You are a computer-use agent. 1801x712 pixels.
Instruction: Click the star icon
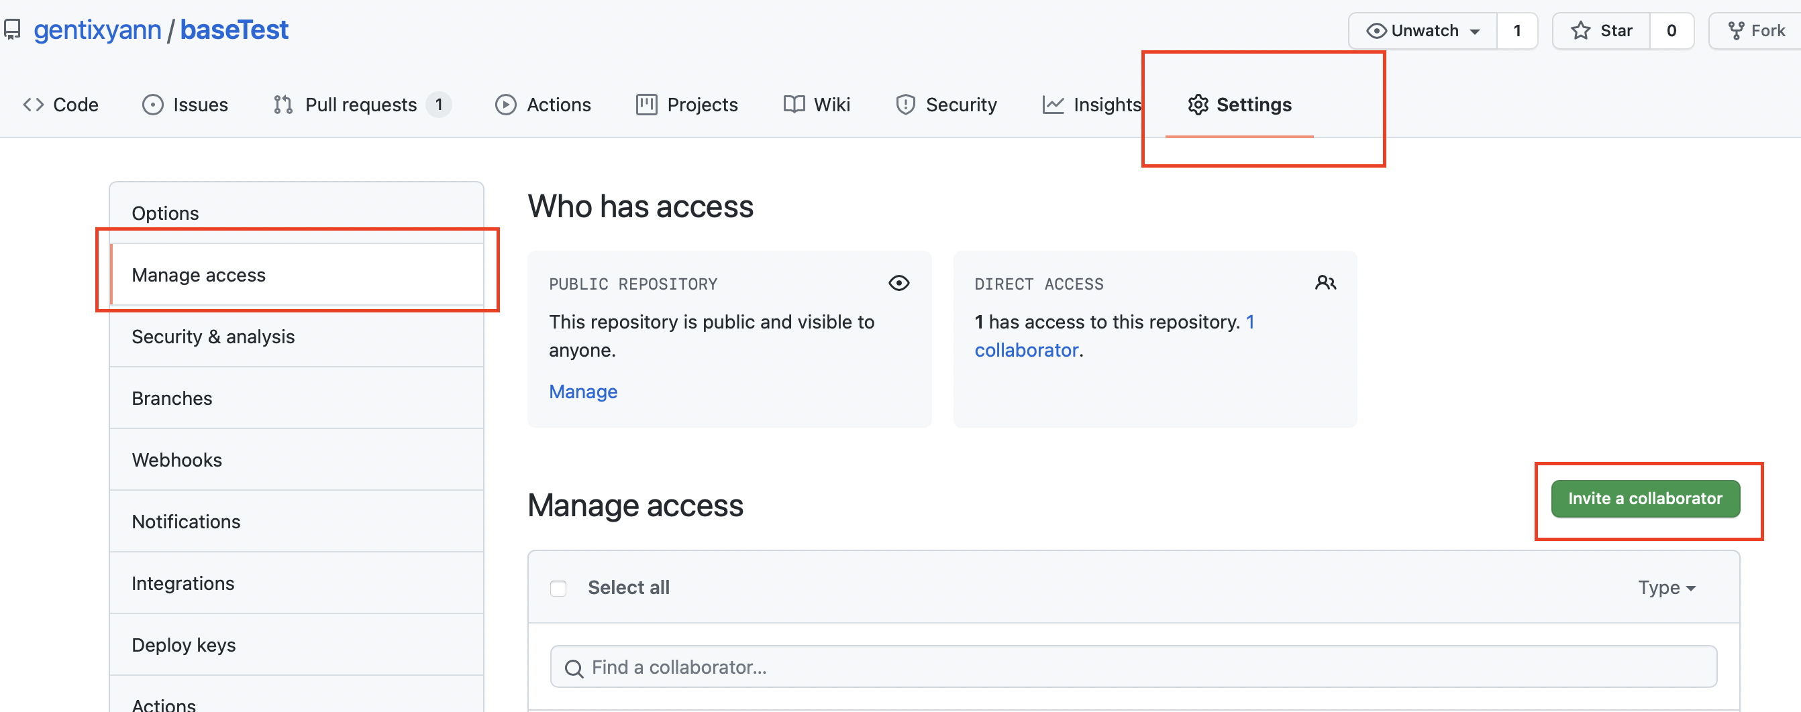[1580, 31]
